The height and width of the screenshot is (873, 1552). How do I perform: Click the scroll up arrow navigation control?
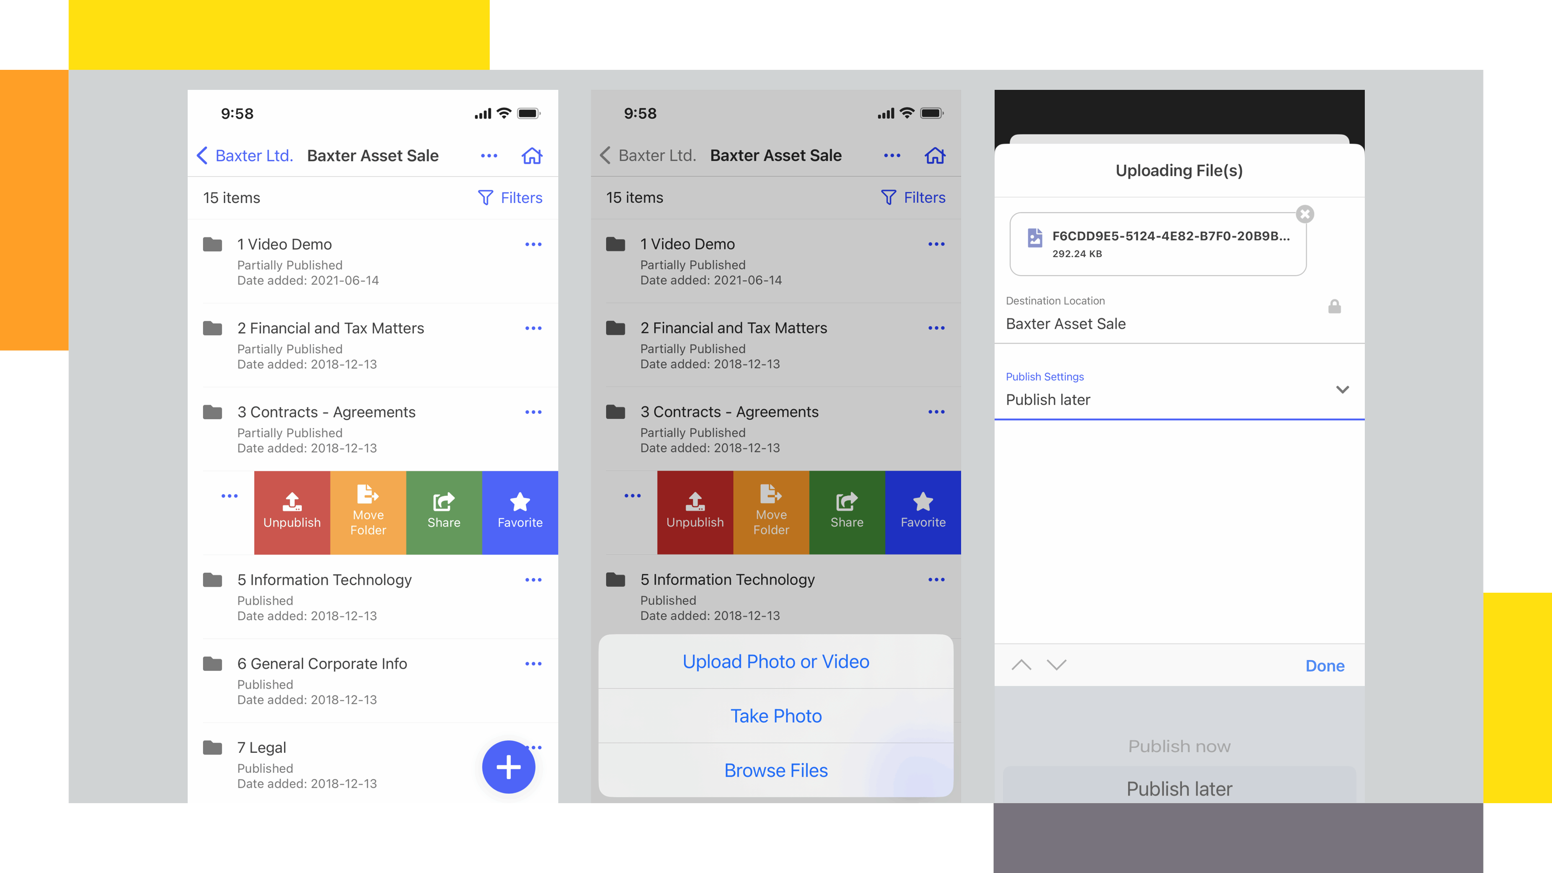pyautogui.click(x=1022, y=666)
